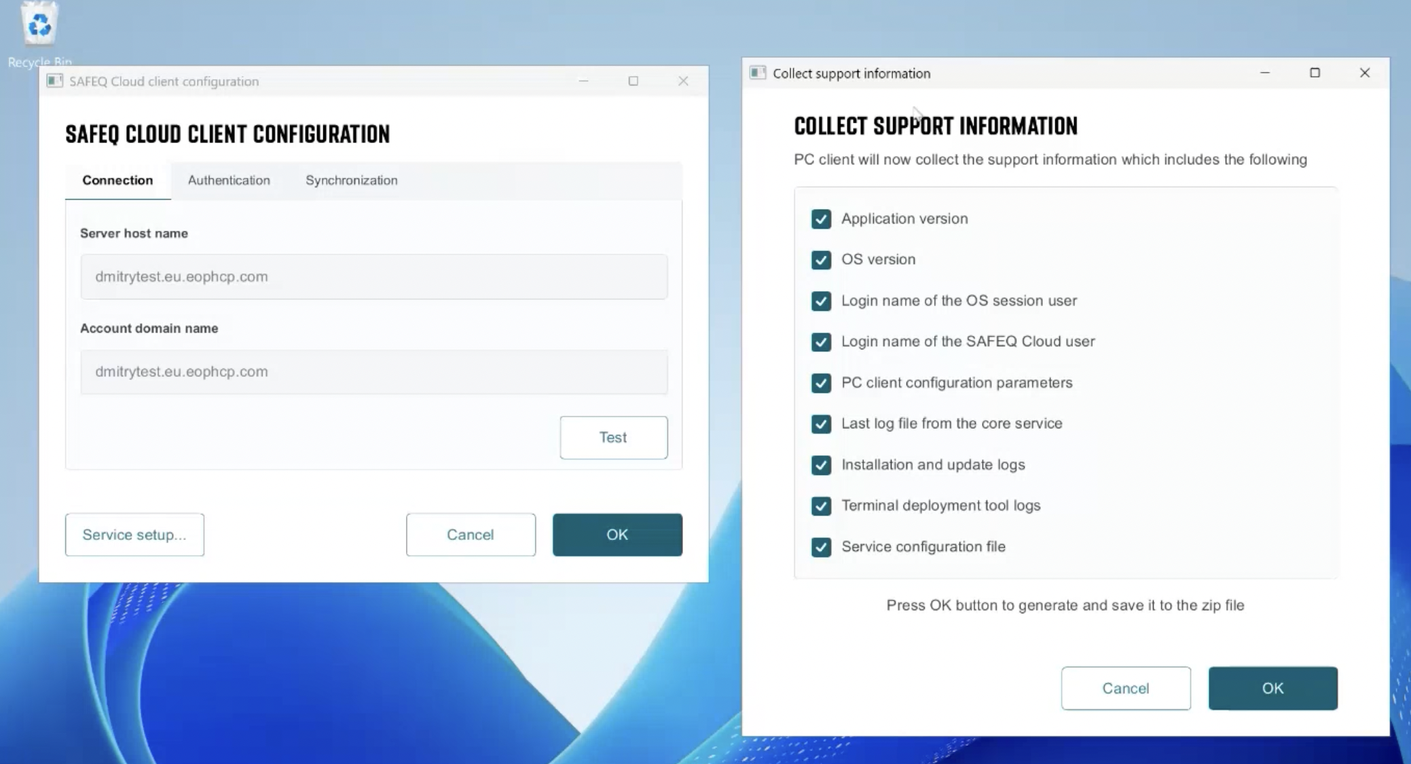1411x764 pixels.
Task: Toggle Login name of the SAFEQ Cloud user checkbox
Action: point(821,342)
